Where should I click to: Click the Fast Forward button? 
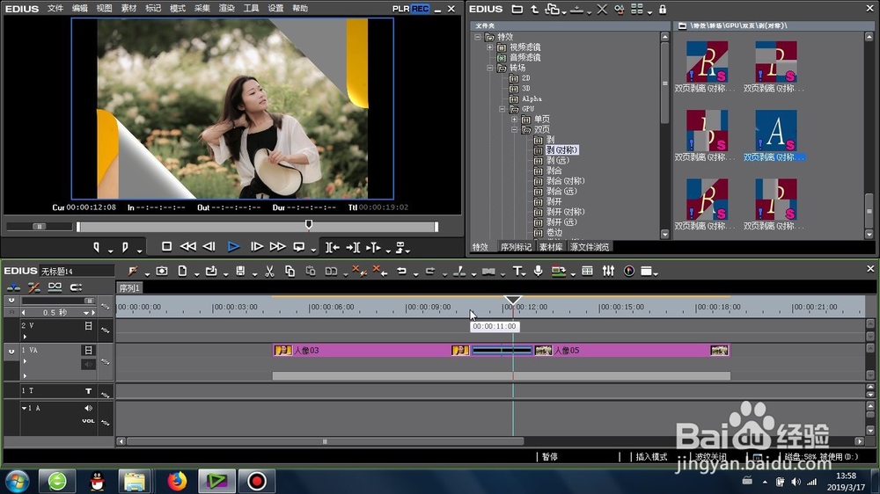click(277, 246)
